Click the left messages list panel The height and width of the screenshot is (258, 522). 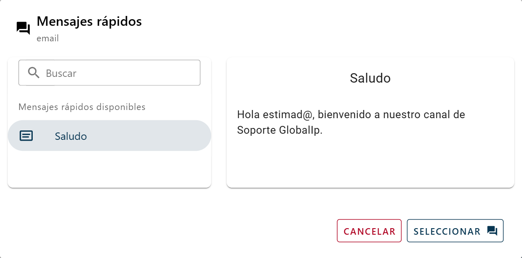[109, 168]
